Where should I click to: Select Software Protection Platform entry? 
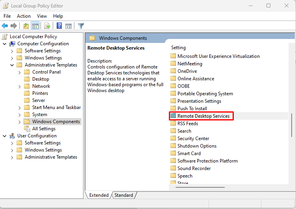coord(207,161)
